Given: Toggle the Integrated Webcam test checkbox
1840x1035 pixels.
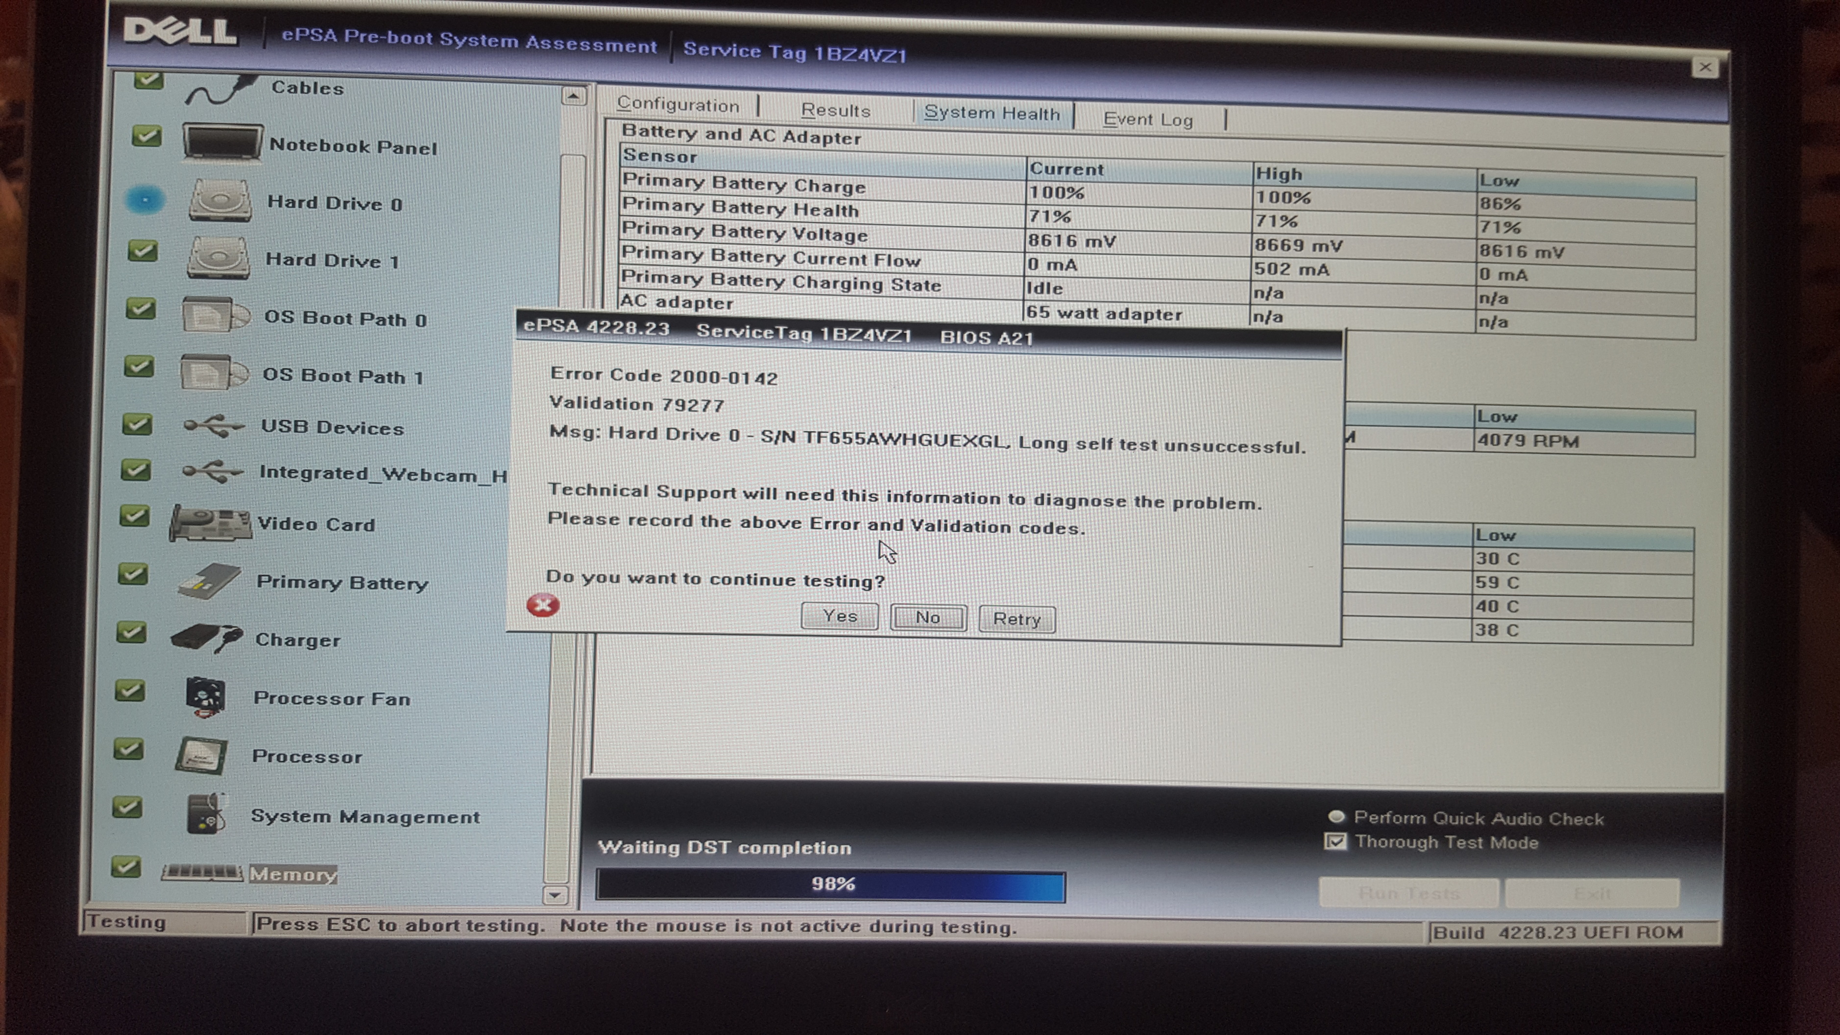Looking at the screenshot, I should pyautogui.click(x=135, y=469).
